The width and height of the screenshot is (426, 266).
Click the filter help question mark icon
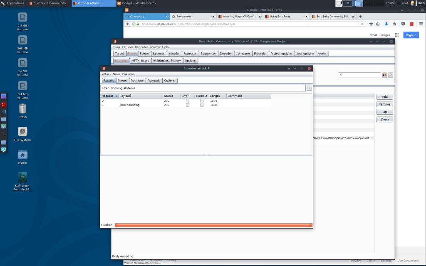tap(309, 88)
